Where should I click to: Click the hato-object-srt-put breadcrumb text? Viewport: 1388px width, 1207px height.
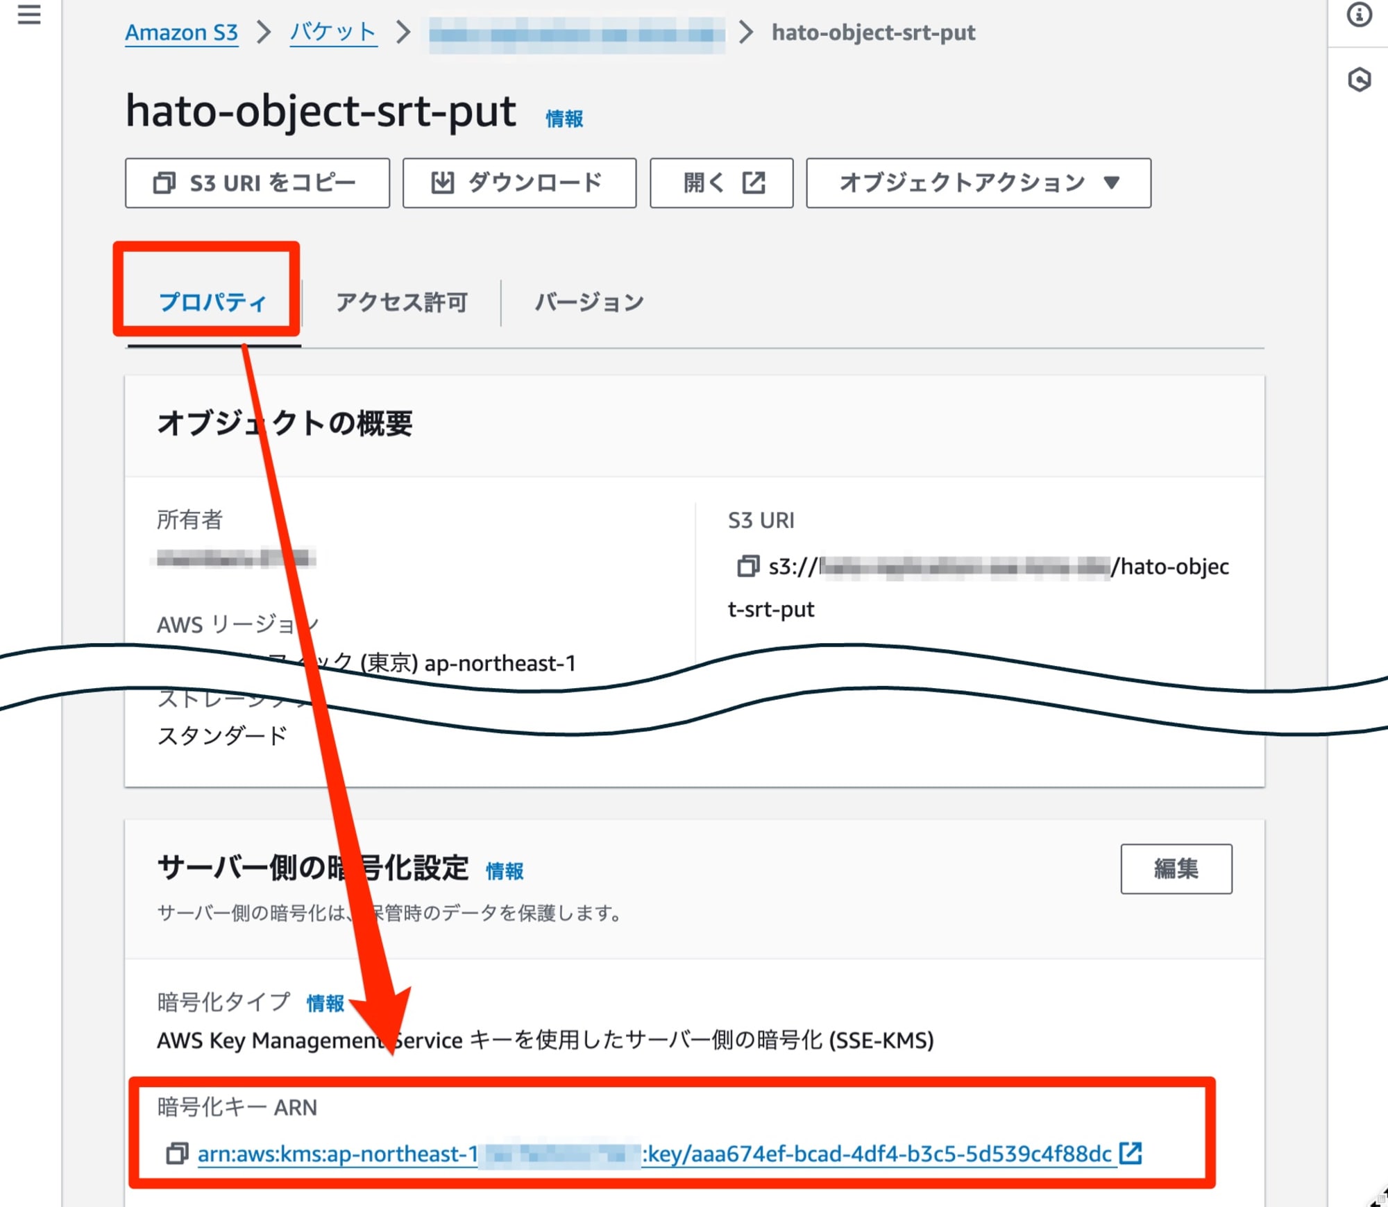click(874, 33)
